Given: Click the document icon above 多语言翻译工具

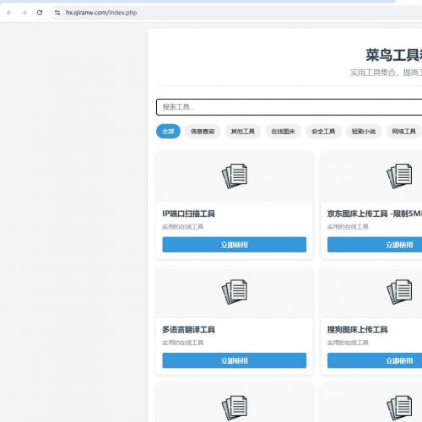Looking at the screenshot, I should pyautogui.click(x=235, y=292).
